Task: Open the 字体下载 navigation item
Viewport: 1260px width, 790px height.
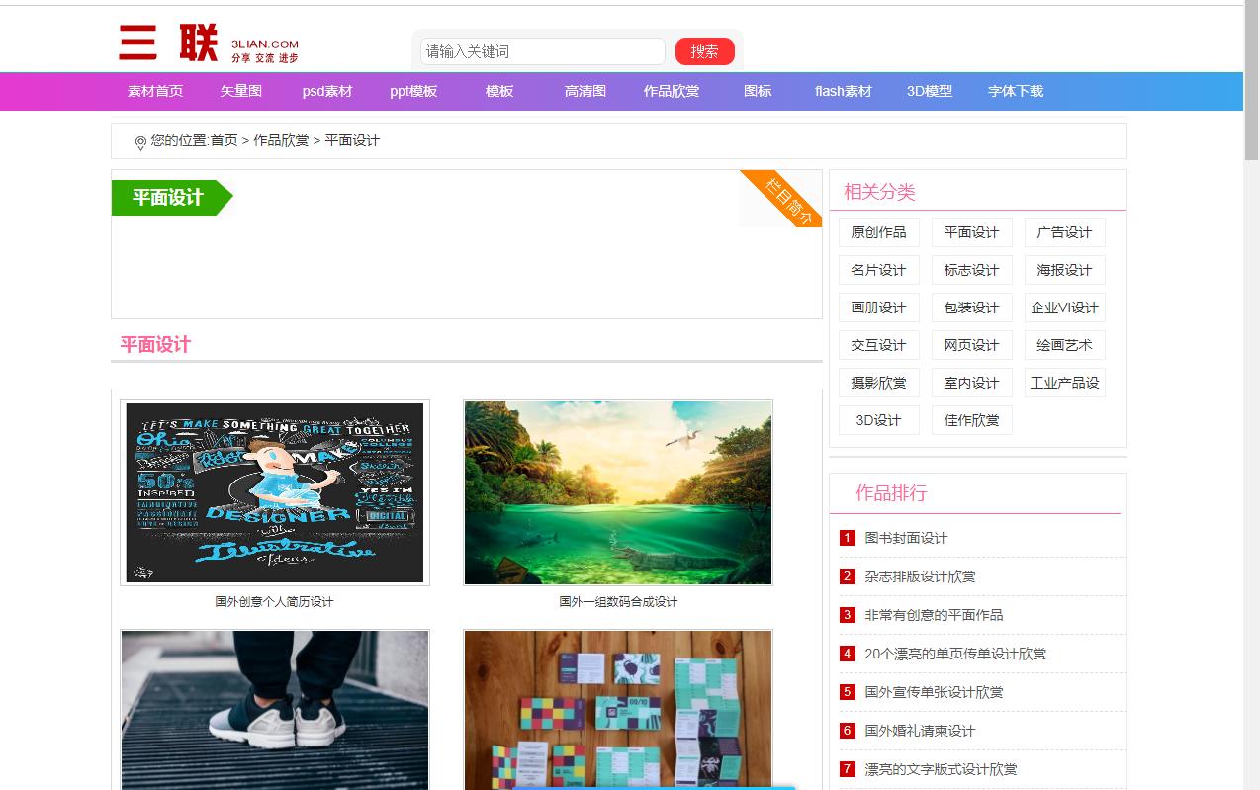Action: (1014, 91)
